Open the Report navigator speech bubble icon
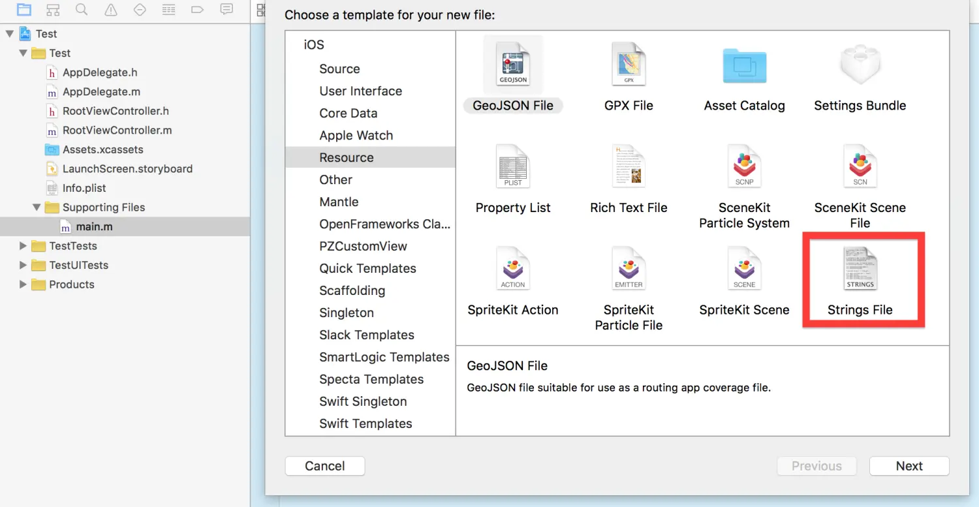Viewport: 979px width, 507px height. click(x=226, y=9)
